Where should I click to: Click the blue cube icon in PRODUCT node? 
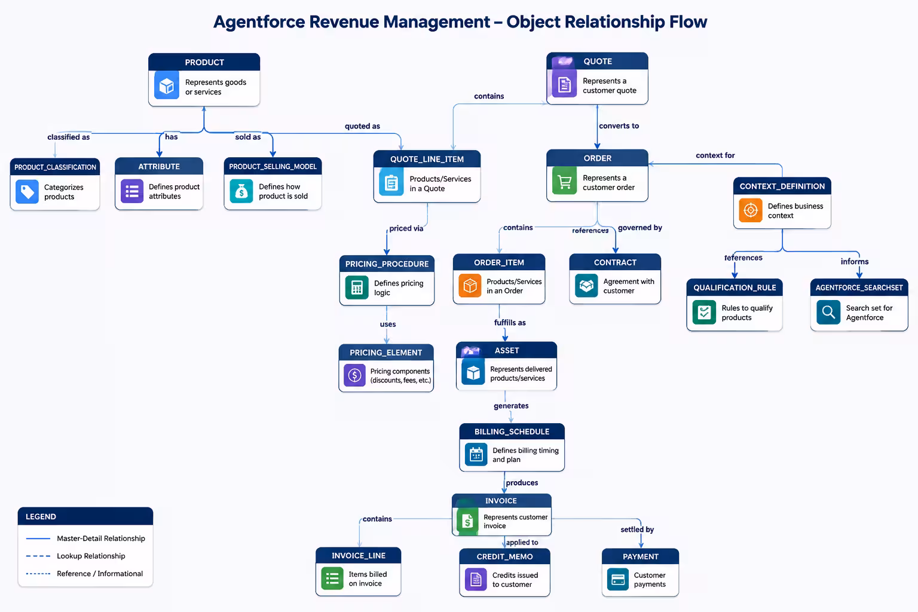tap(167, 85)
